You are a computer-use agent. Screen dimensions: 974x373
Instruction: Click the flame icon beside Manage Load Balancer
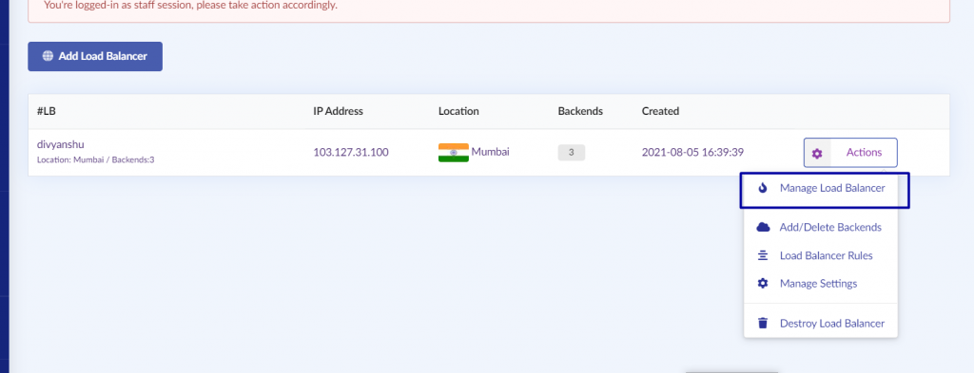[x=764, y=188]
